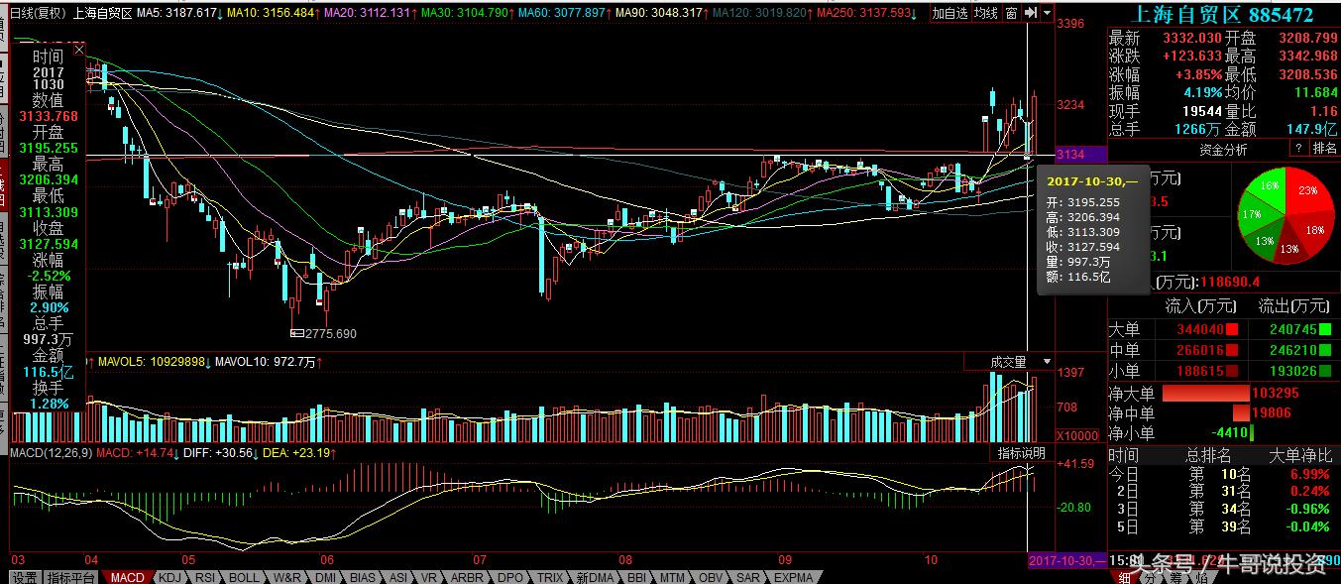Image resolution: width=1341 pixels, height=584 pixels.
Task: Select the DMI indicator tab
Action: pyautogui.click(x=326, y=577)
